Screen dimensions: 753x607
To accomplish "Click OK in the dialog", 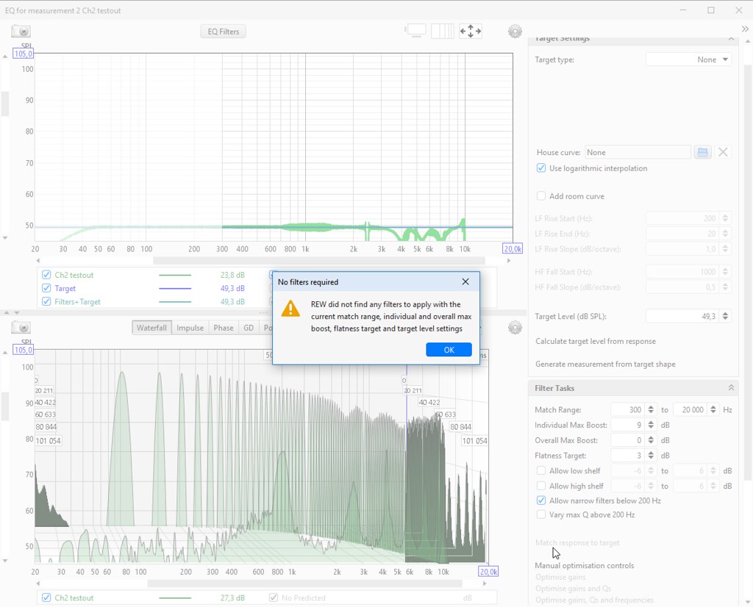I will point(449,350).
